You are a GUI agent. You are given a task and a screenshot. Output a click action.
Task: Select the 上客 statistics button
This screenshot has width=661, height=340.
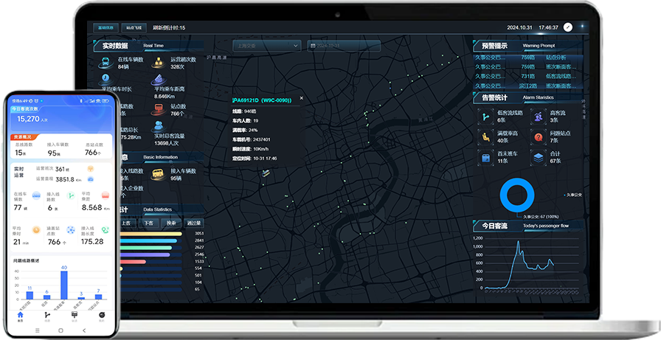click(125, 222)
